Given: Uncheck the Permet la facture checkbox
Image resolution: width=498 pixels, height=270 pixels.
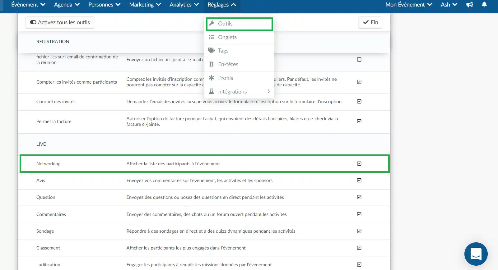Looking at the screenshot, I should (x=359, y=121).
